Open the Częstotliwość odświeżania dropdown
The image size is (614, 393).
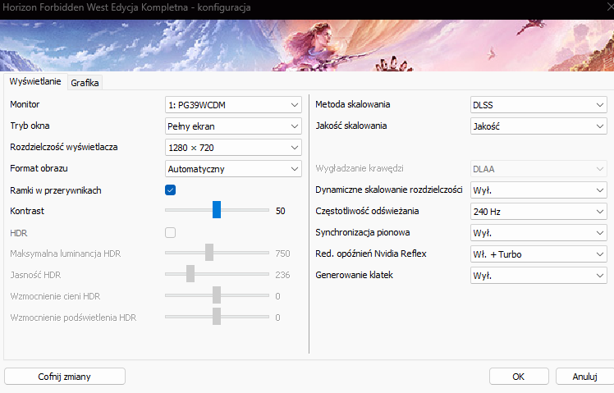538,212
